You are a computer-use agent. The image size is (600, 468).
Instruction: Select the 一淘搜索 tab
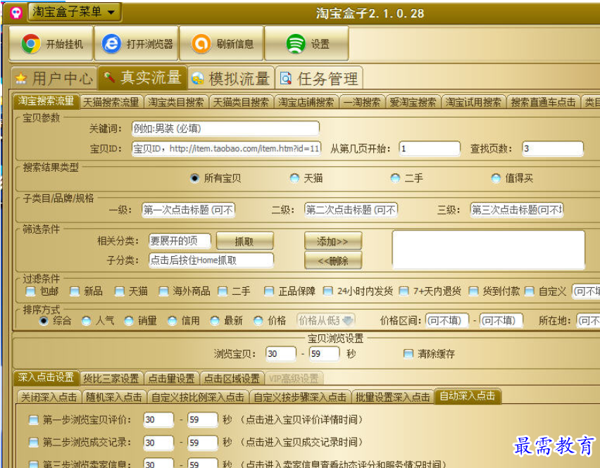362,102
